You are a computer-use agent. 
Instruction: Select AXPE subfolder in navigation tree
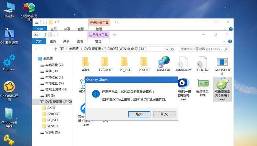pyautogui.click(x=49, y=108)
